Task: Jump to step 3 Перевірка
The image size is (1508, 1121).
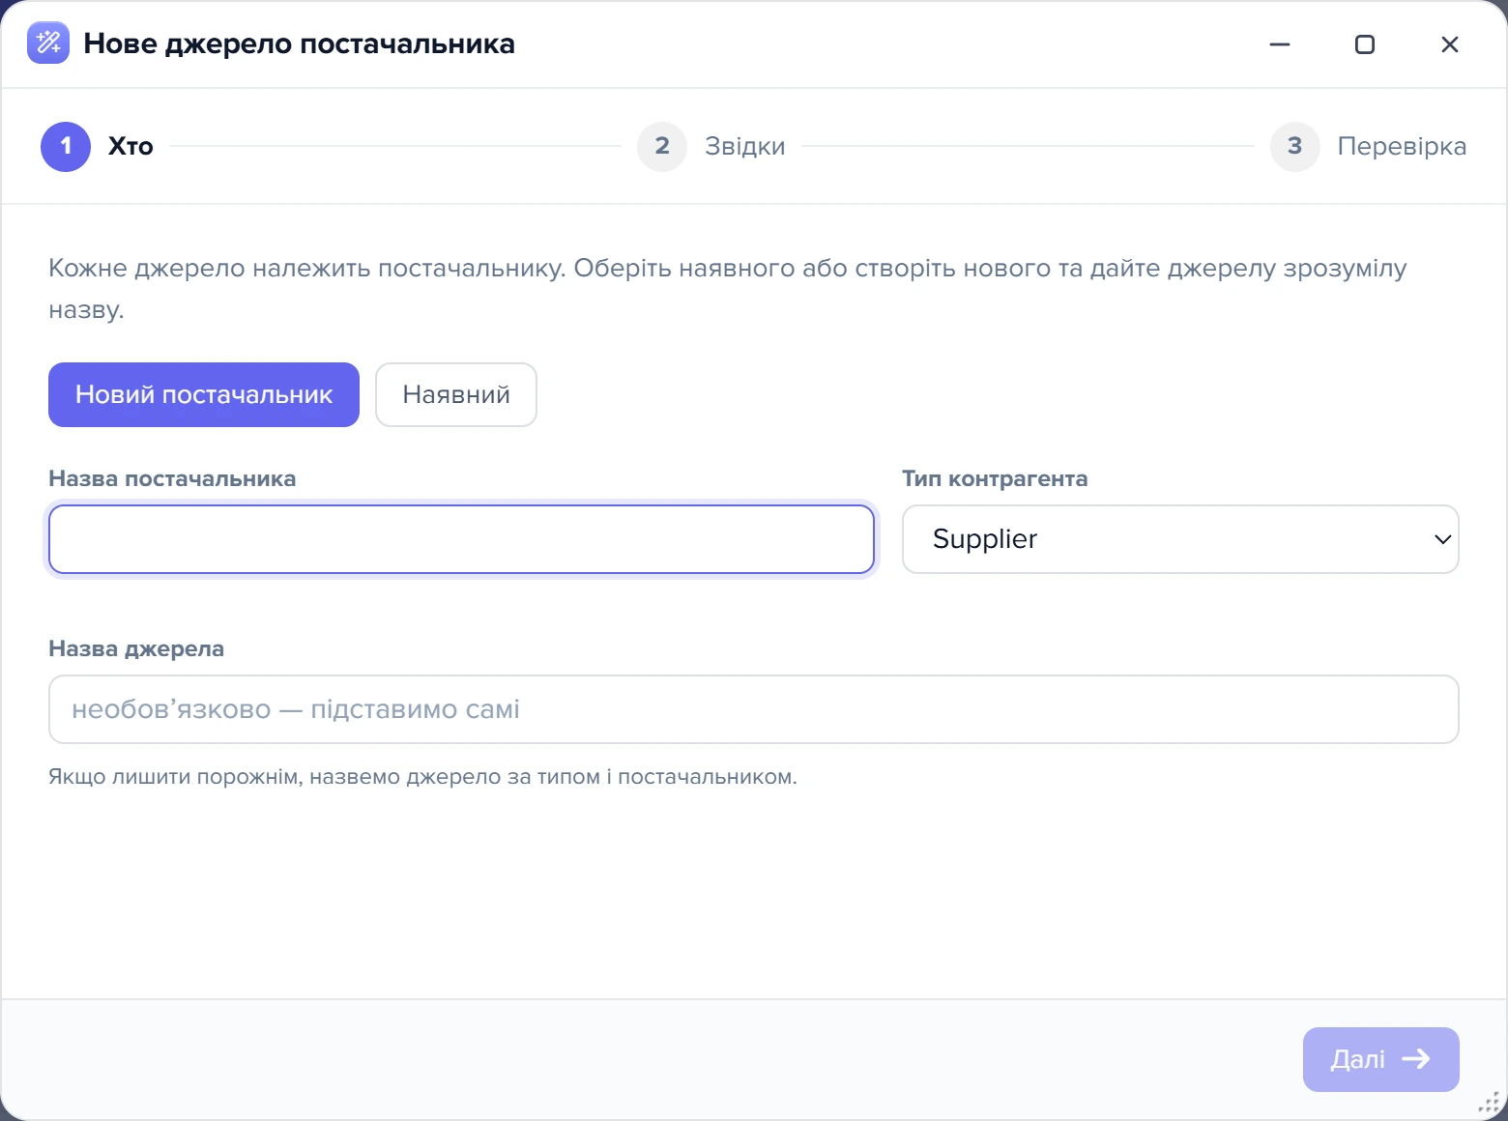Action: pos(1369,146)
